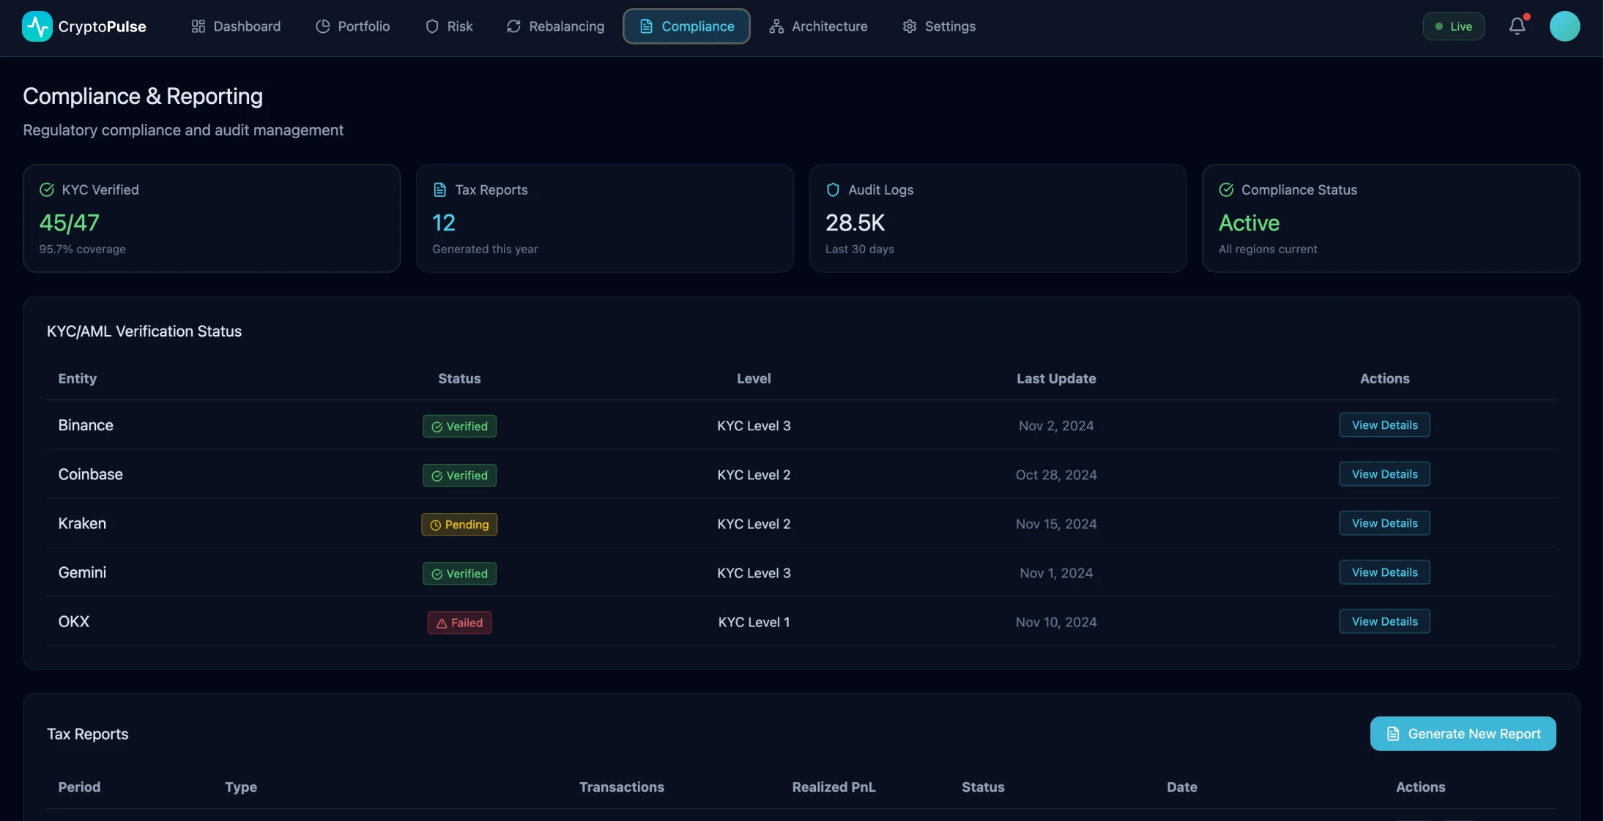Navigate to Dashboard in the top menu
Screen dimensions: 1604x821
246,26
